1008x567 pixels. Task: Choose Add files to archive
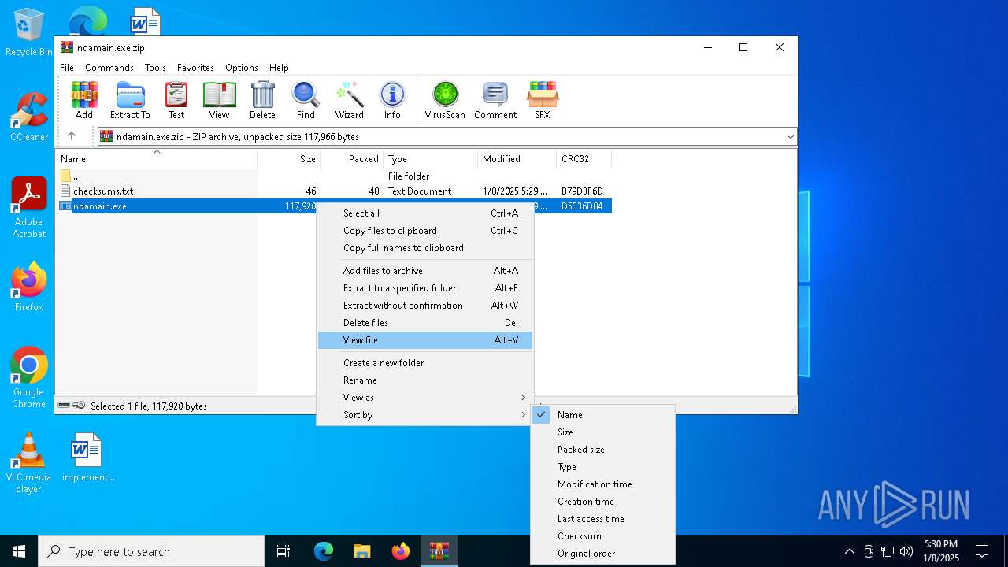425,271
